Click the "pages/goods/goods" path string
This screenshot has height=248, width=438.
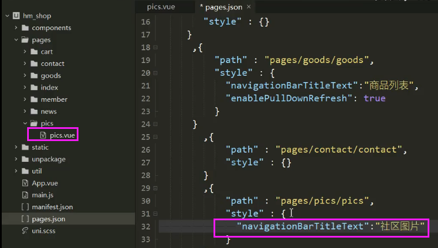(x=317, y=60)
